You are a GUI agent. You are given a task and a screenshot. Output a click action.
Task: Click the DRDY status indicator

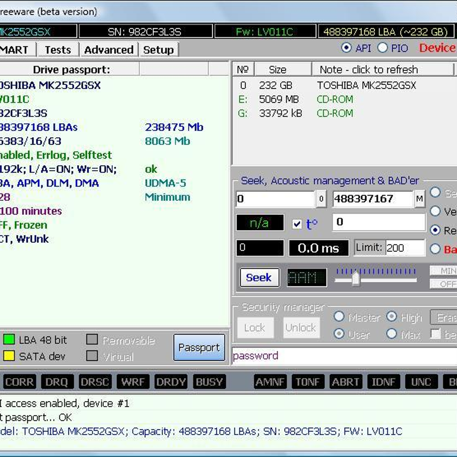[x=171, y=382]
